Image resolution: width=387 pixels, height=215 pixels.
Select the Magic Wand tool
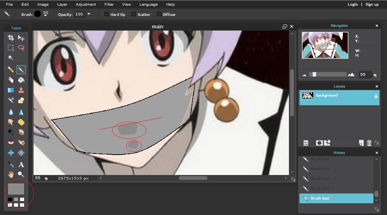coord(11,58)
